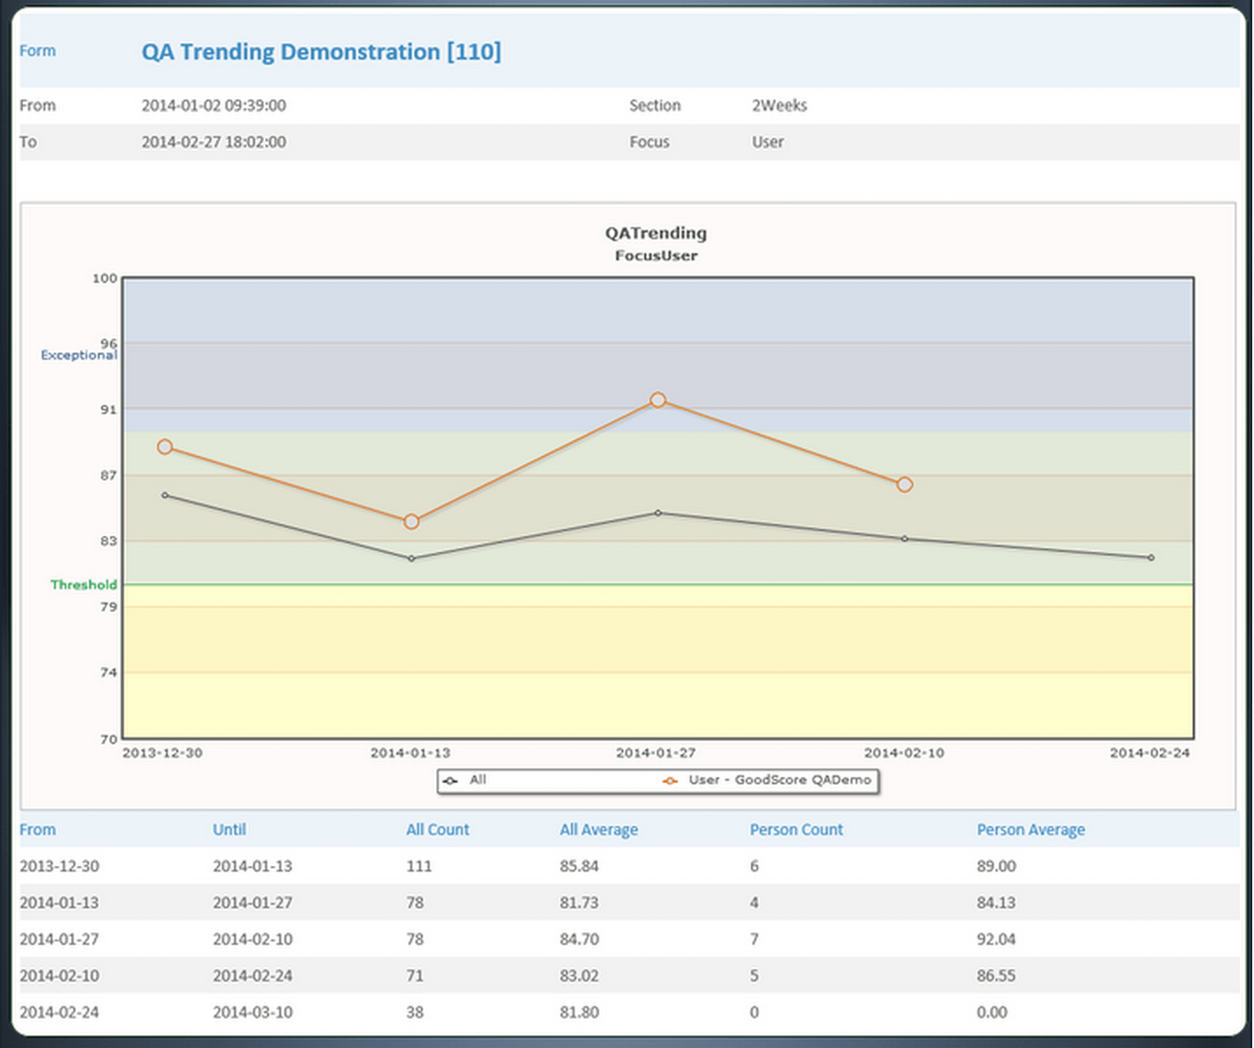
Task: Click the orange User data point at 2014-01-27
Action: (x=658, y=400)
